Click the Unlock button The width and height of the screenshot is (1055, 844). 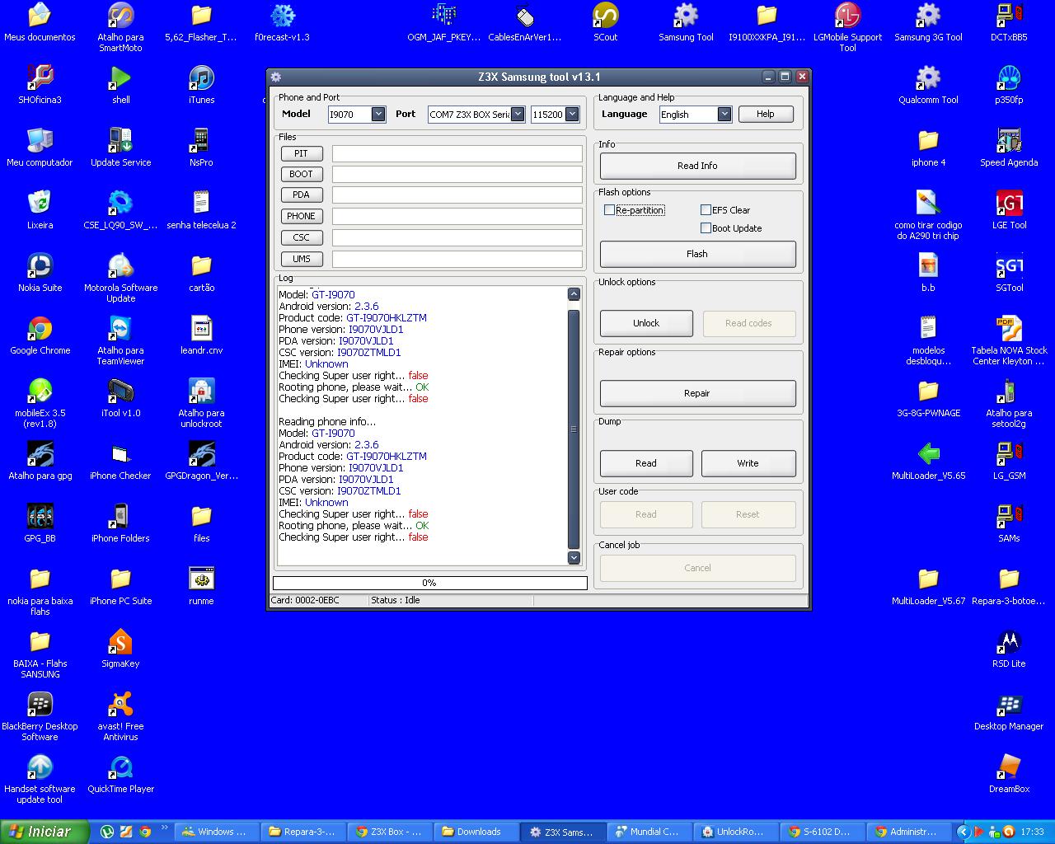(646, 323)
